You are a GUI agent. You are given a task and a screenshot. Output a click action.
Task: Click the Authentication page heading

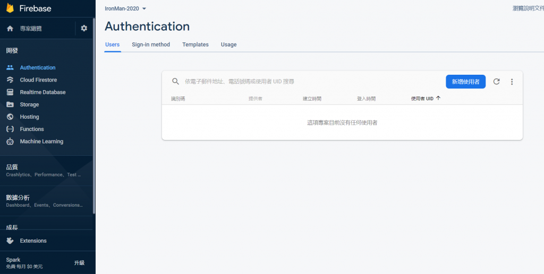pyautogui.click(x=147, y=26)
